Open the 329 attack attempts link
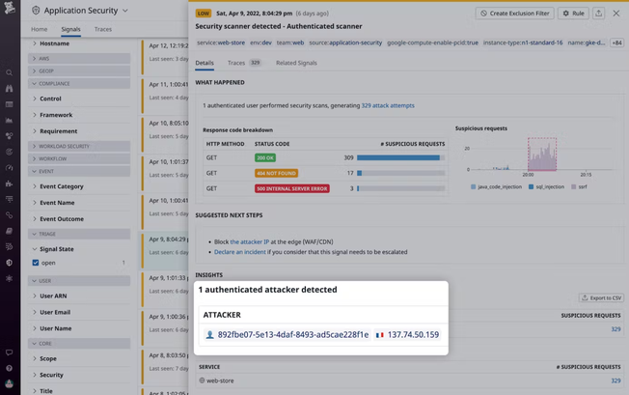The height and width of the screenshot is (395, 629). (x=388, y=105)
